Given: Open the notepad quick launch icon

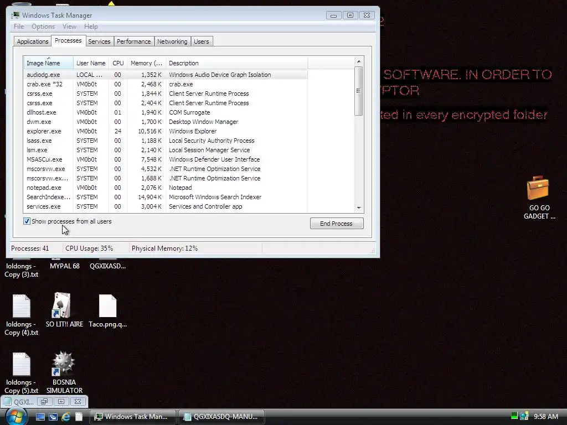Looking at the screenshot, I should click(x=79, y=417).
